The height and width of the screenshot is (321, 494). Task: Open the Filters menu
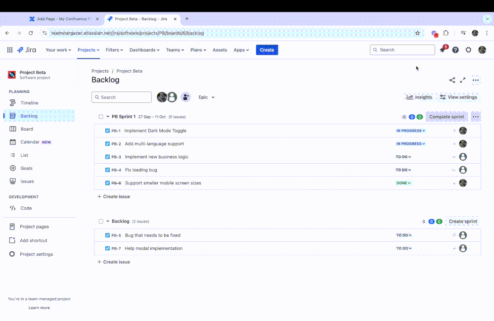(x=114, y=50)
